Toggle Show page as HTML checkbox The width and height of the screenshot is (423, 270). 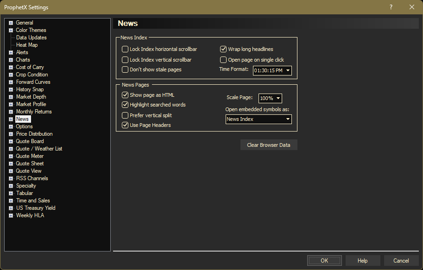[x=125, y=95]
